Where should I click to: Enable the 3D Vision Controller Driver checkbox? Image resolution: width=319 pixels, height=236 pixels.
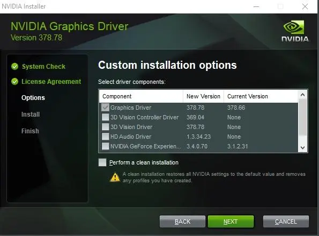(x=105, y=117)
